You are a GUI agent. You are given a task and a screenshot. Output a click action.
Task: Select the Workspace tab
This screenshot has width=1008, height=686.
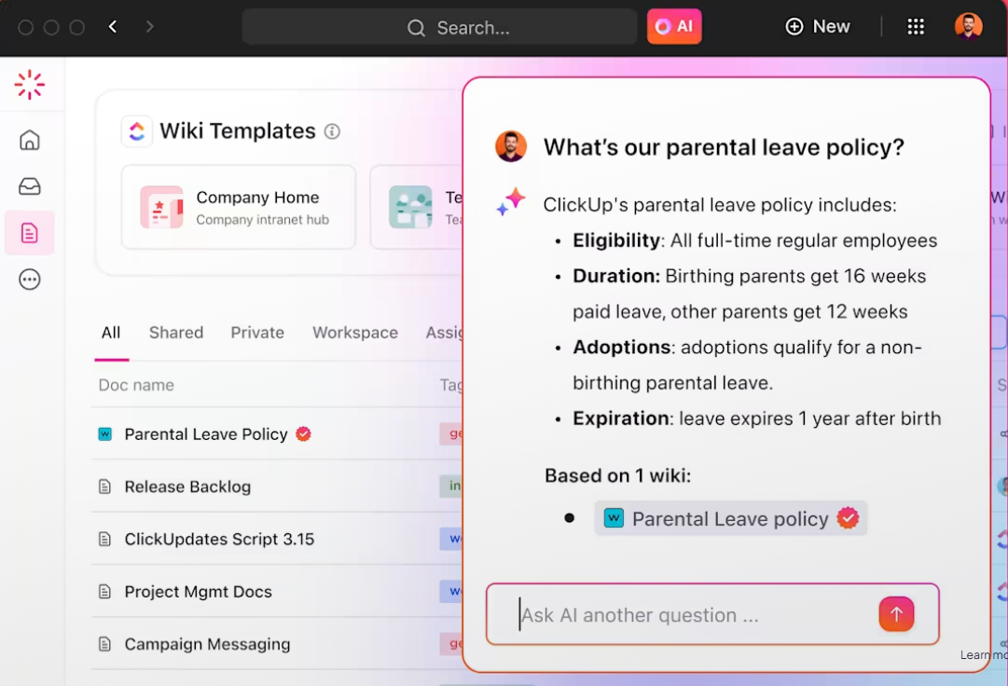[355, 333]
